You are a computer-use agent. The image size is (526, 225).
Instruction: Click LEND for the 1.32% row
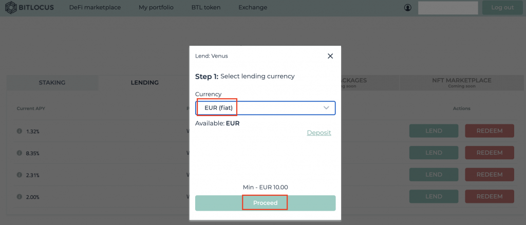click(434, 131)
